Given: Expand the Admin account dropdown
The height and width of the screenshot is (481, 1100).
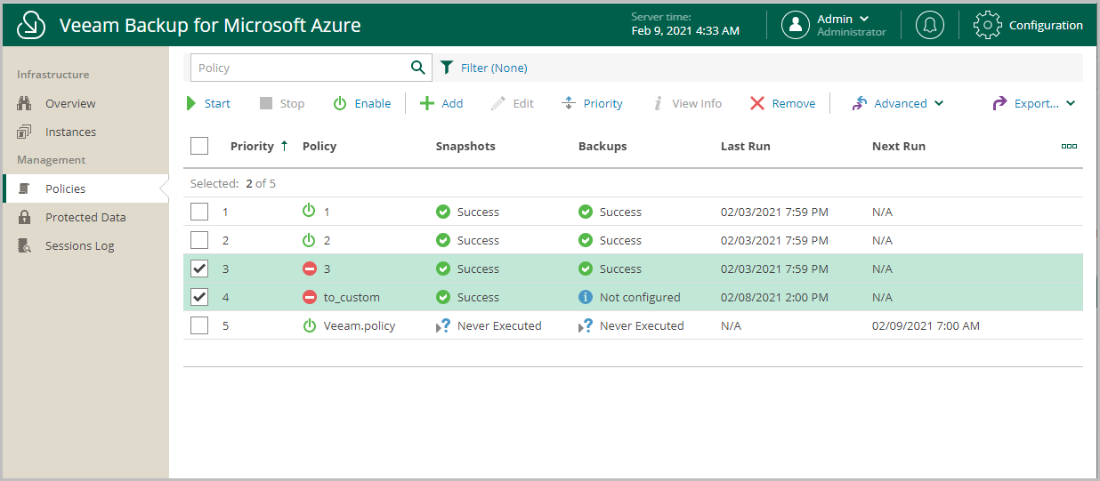Looking at the screenshot, I should coord(864,19).
